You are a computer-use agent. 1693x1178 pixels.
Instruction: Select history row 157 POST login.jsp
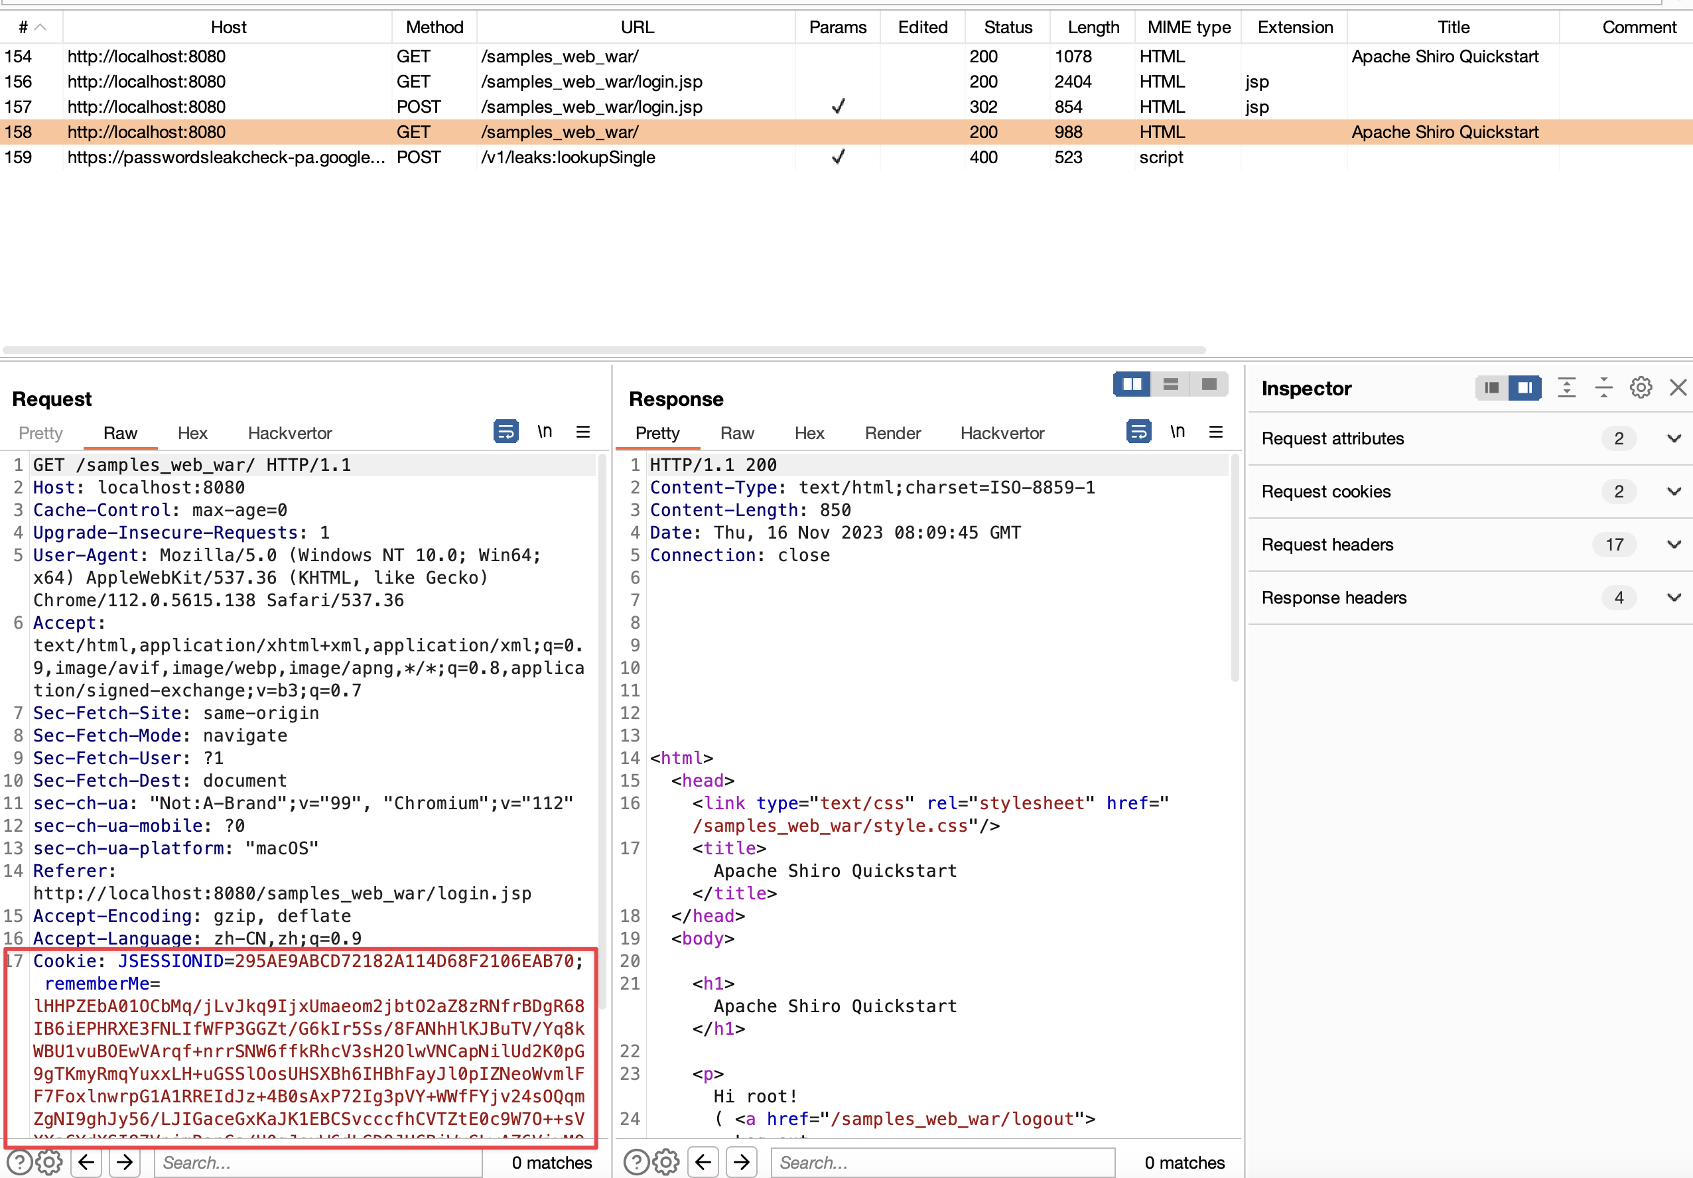(846, 107)
